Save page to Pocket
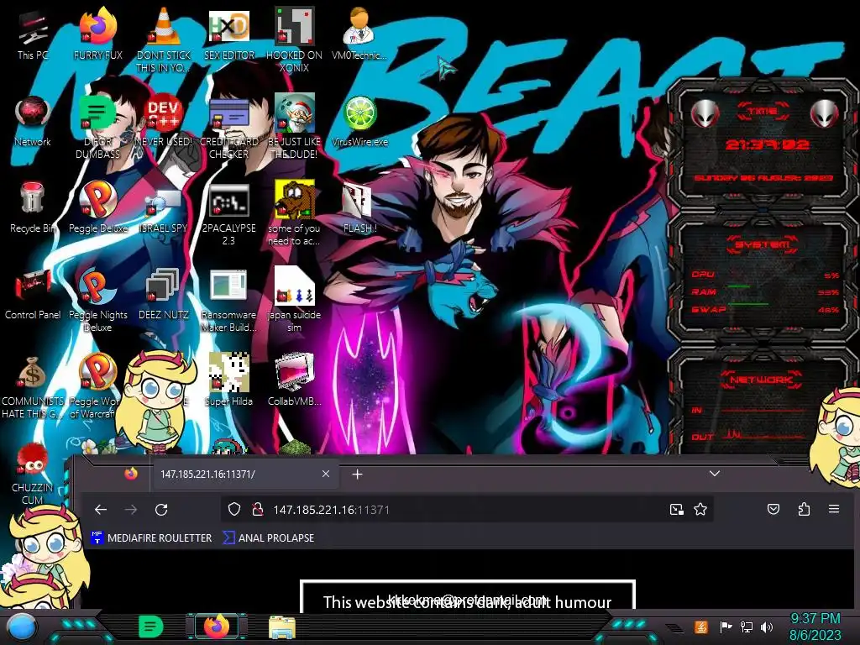This screenshot has height=645, width=860. click(773, 510)
